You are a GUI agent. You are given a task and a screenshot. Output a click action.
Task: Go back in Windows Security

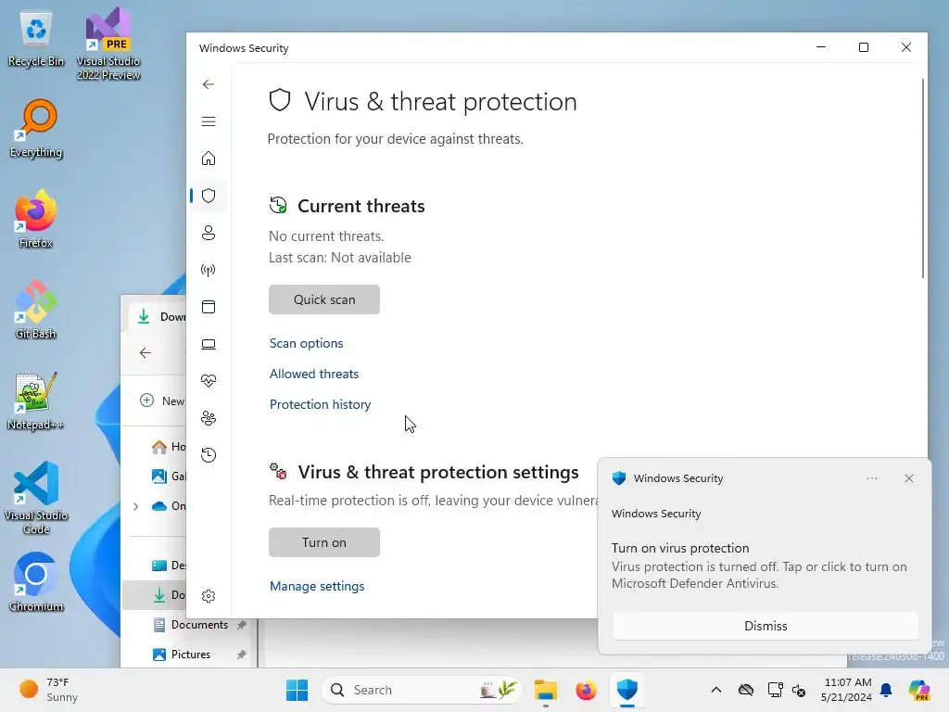tap(209, 84)
